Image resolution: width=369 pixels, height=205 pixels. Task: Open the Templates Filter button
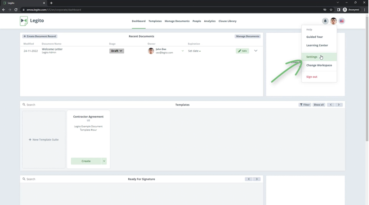click(304, 105)
